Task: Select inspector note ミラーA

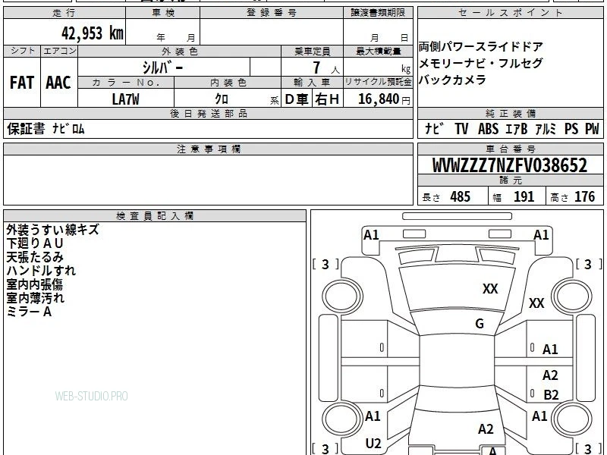Action: (x=29, y=312)
